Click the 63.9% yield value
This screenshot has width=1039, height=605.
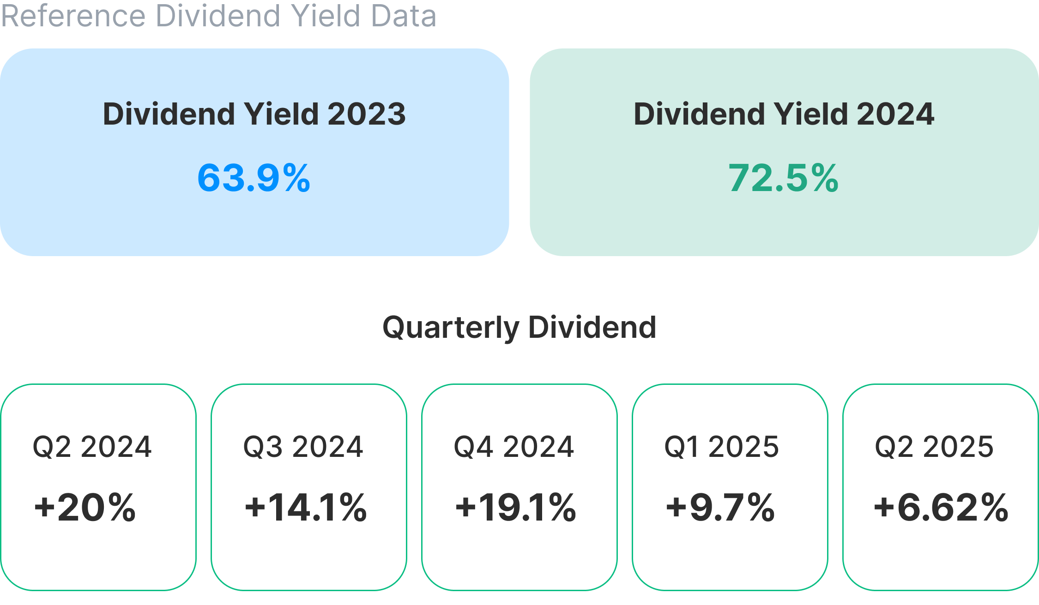(254, 178)
